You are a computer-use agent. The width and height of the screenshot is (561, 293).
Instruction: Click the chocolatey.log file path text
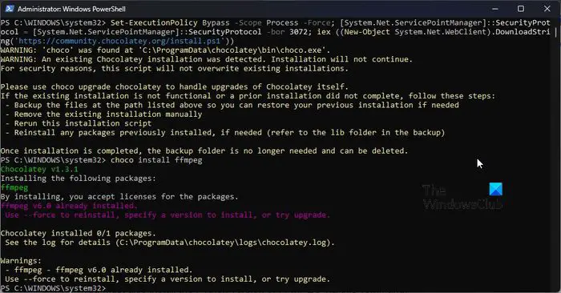(224, 243)
